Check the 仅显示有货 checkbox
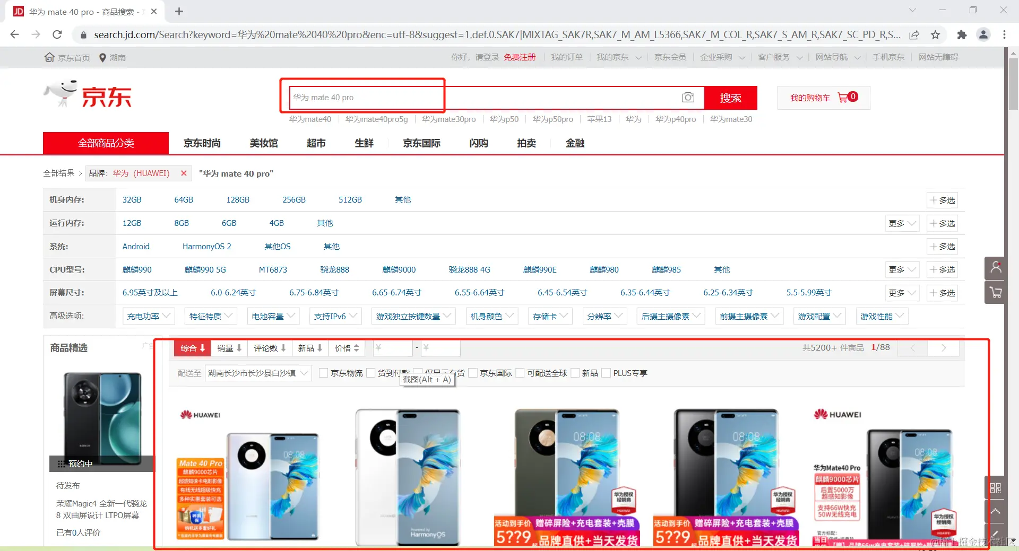The width and height of the screenshot is (1019, 551). pos(418,373)
